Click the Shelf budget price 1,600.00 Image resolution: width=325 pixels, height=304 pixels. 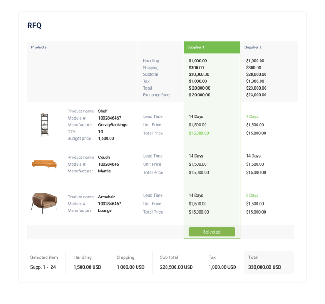106,138
